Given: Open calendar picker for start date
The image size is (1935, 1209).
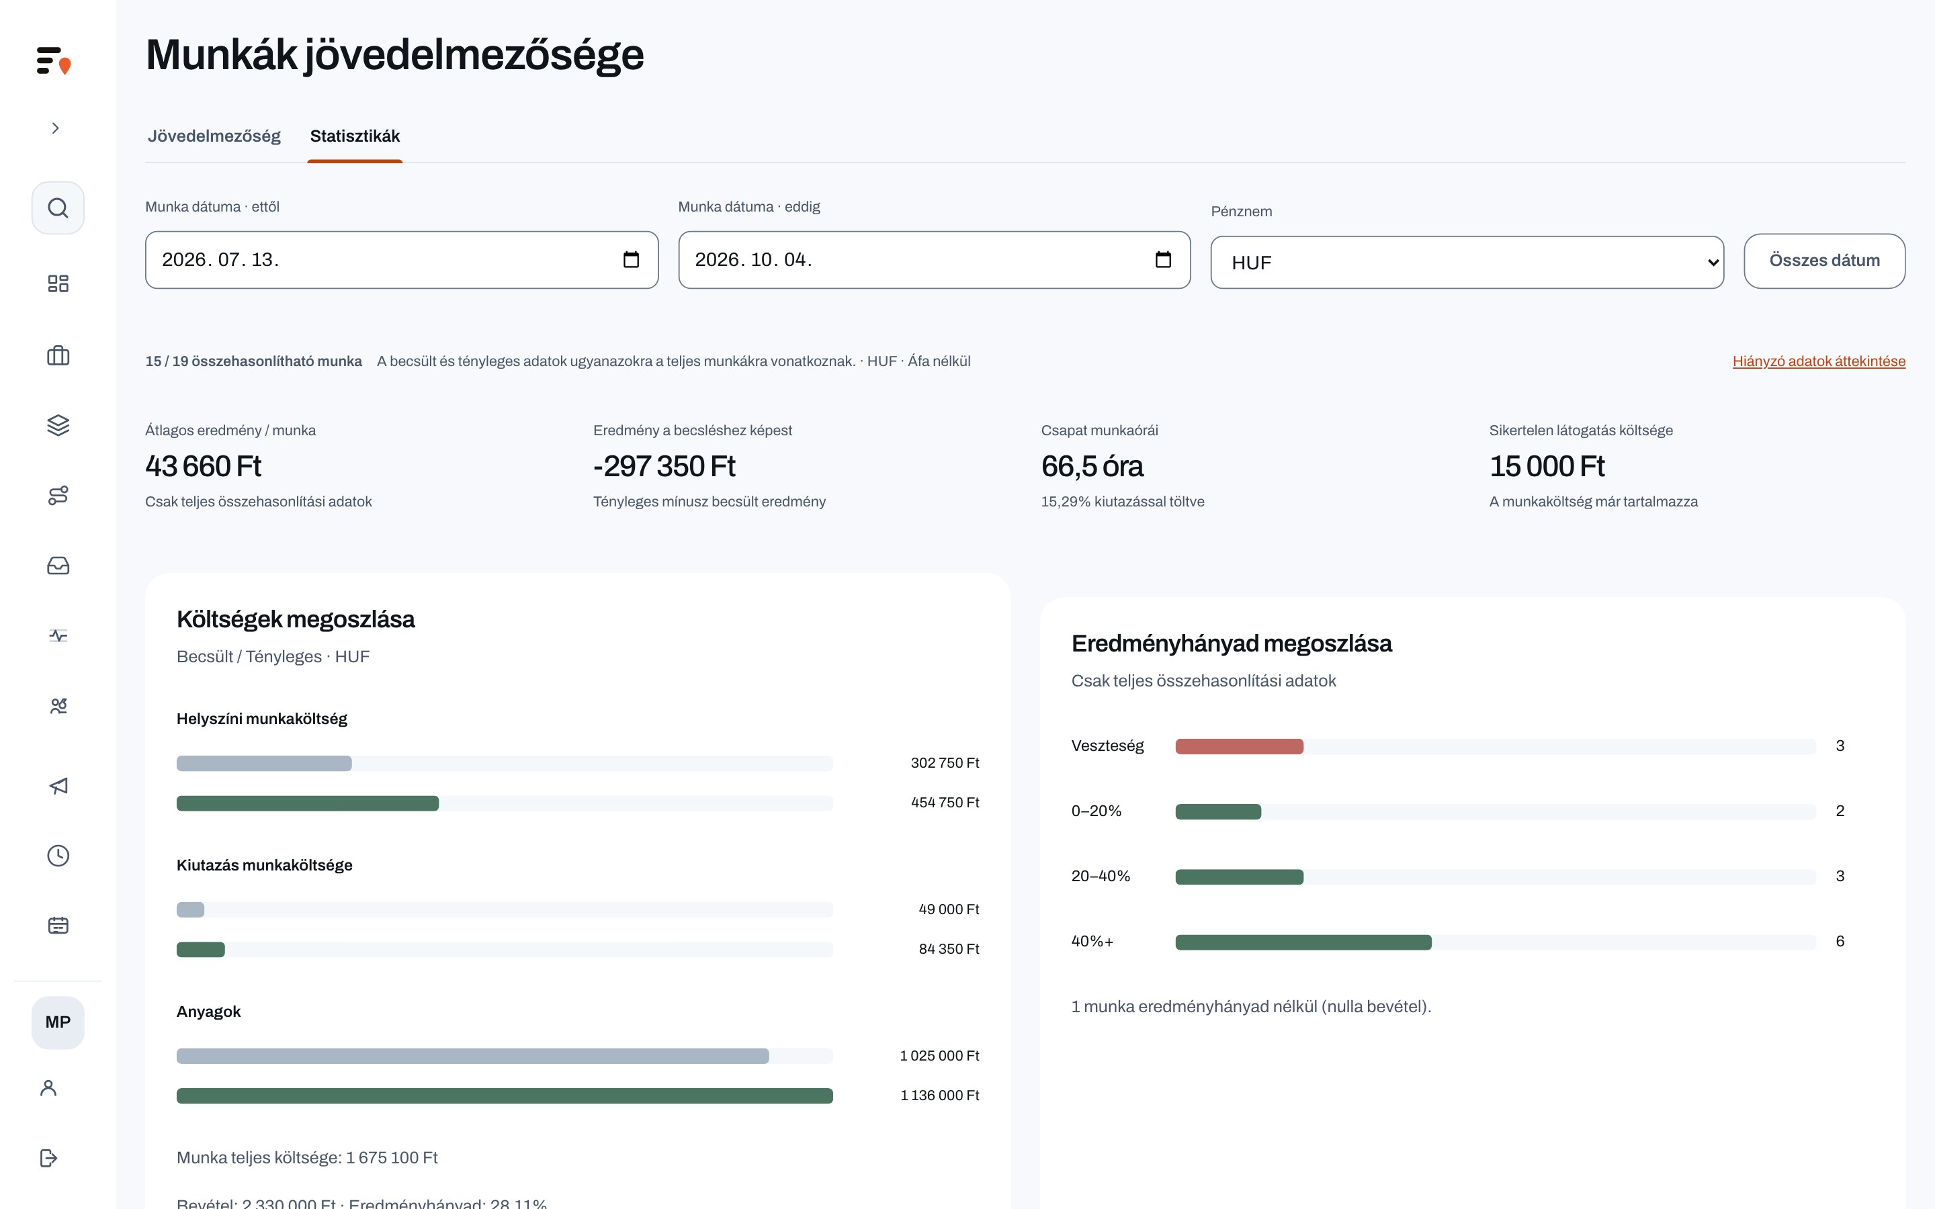Looking at the screenshot, I should 631,259.
